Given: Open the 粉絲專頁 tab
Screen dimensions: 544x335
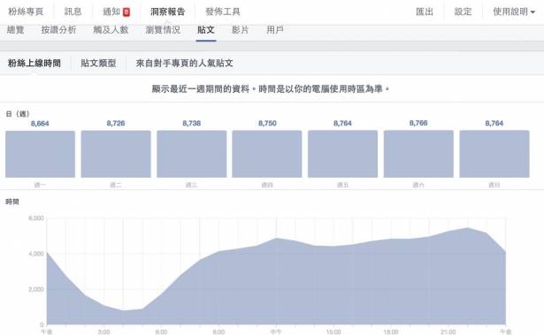Looking at the screenshot, I should [x=26, y=11].
